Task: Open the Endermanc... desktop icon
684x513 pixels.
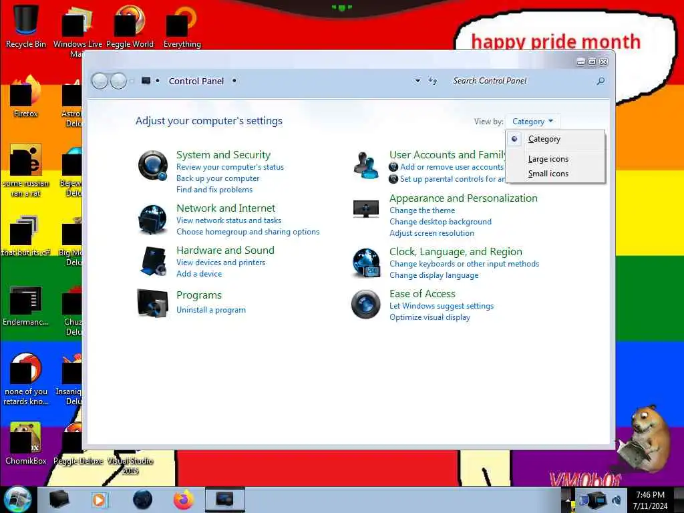Action: click(x=26, y=305)
